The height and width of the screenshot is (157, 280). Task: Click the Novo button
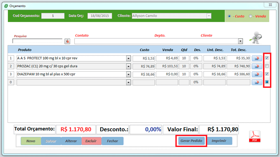(31, 141)
